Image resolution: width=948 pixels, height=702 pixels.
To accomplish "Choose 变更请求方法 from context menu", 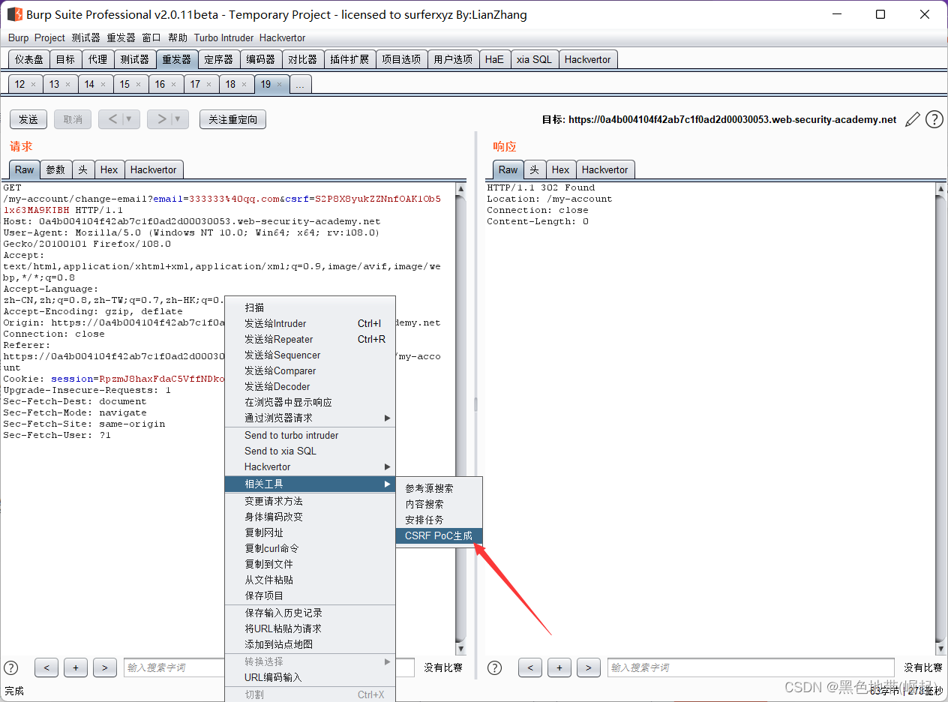I will (x=310, y=501).
